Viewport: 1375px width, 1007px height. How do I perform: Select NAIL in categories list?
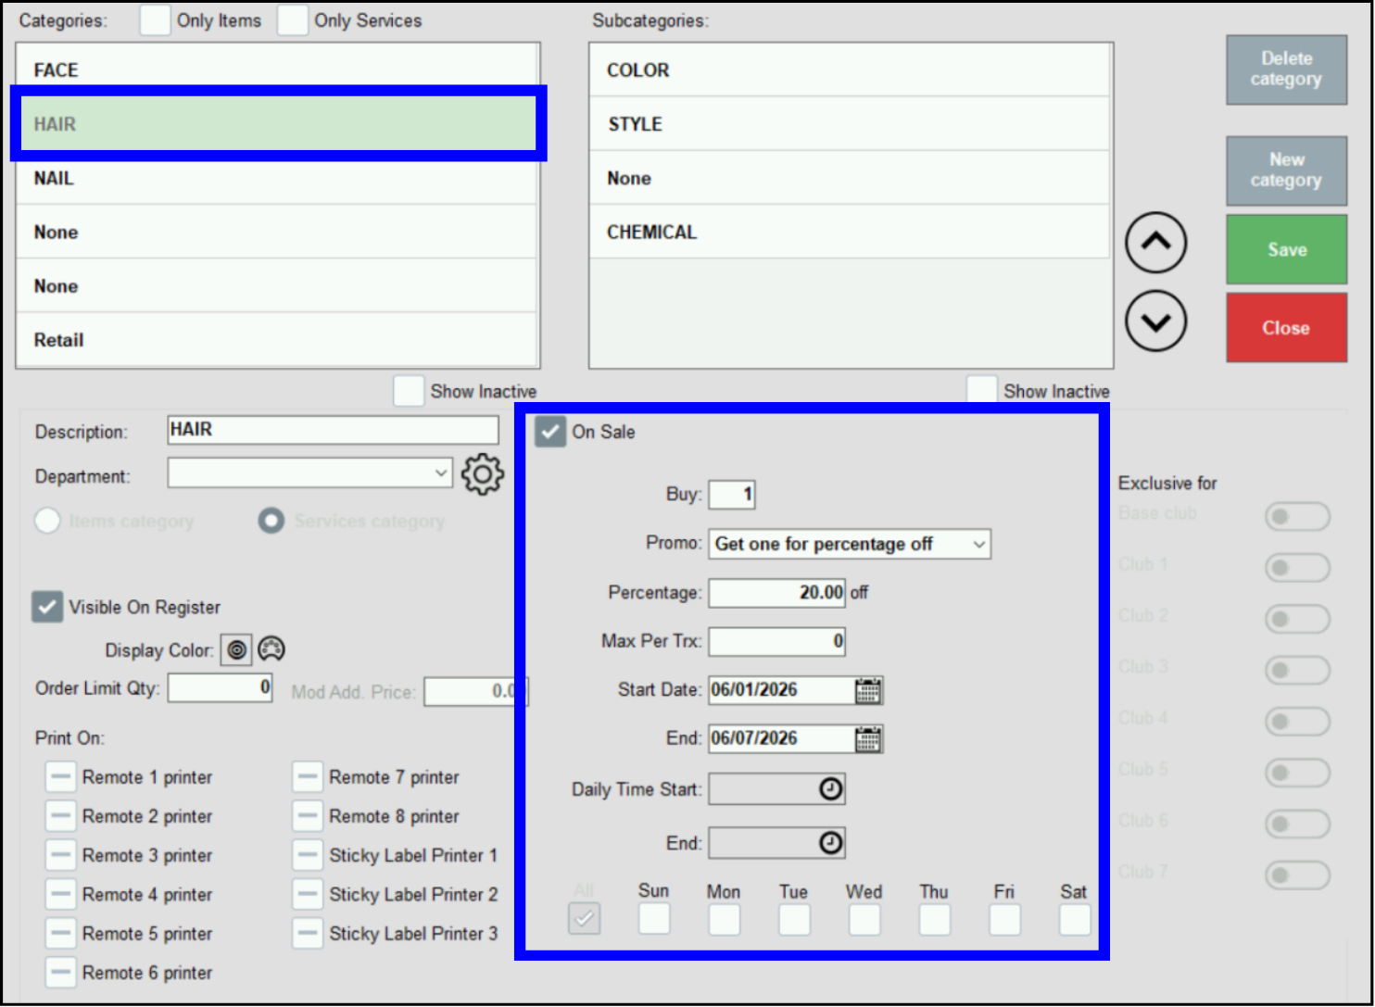click(277, 178)
